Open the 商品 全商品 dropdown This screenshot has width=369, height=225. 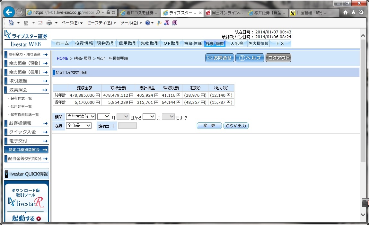(x=79, y=126)
